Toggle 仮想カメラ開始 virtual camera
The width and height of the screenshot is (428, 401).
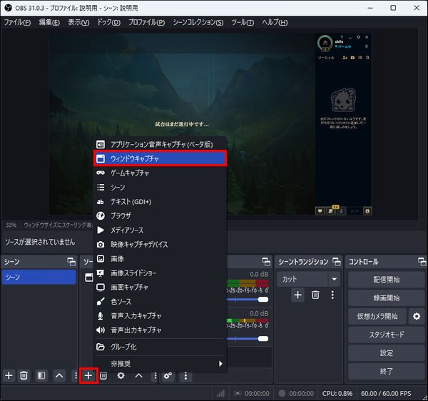(377, 316)
